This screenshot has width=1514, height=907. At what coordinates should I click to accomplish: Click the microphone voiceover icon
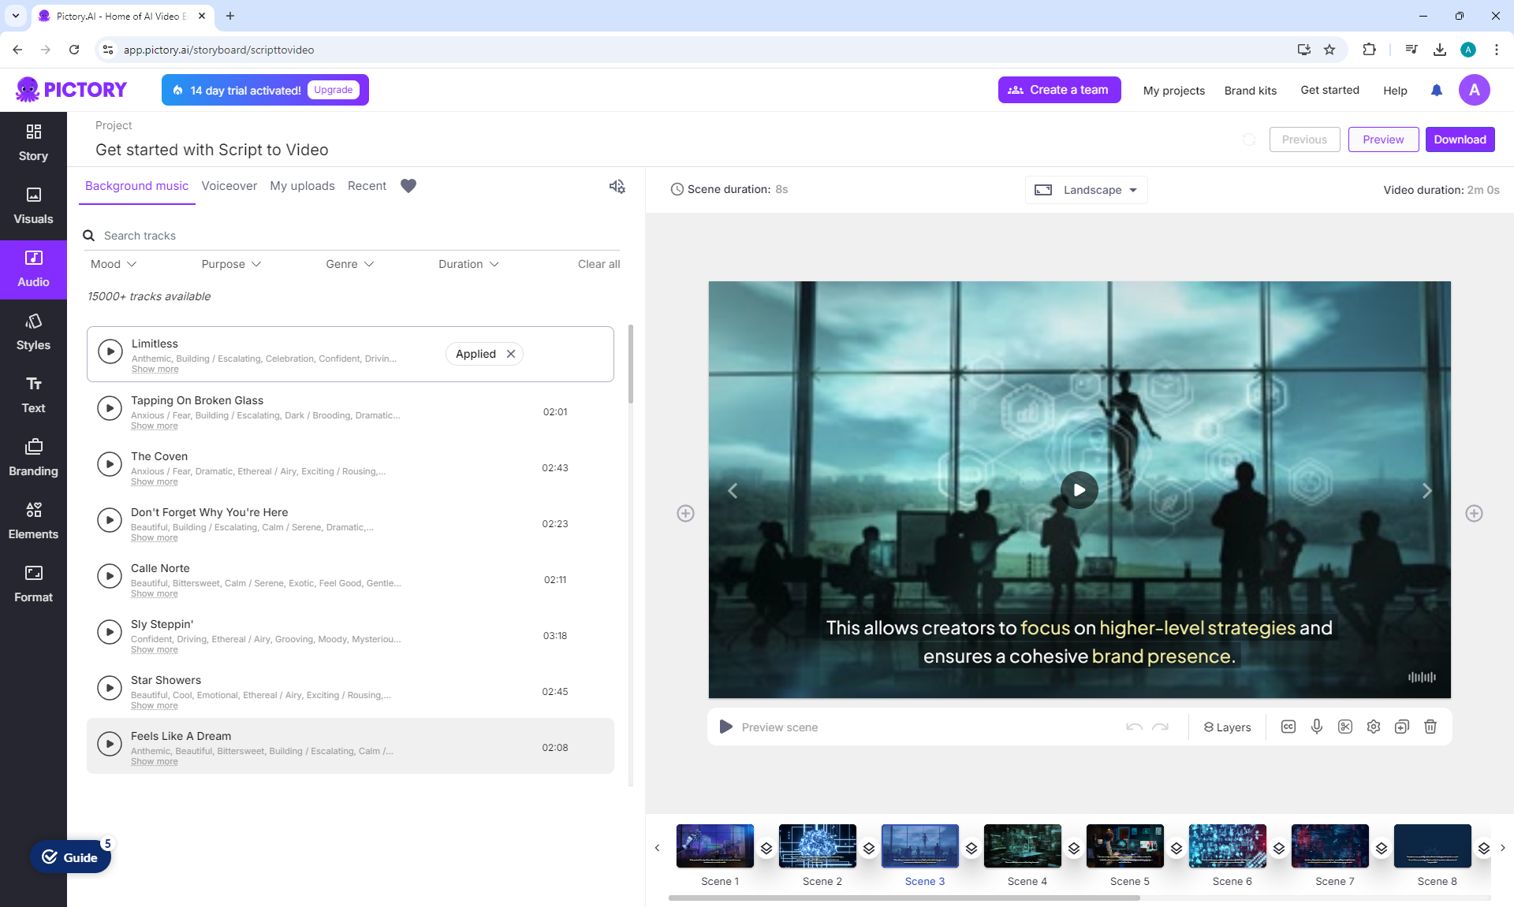1317,727
